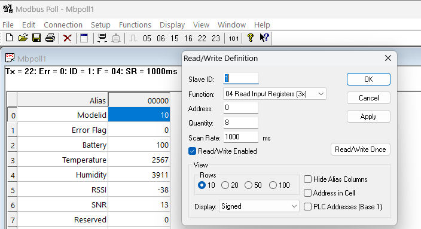This screenshot has height=229, width=421.
Task: Open the Edit menu
Action: [29, 25]
